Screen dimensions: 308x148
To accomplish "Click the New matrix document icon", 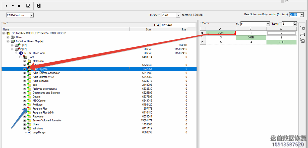I will point(302,28).
